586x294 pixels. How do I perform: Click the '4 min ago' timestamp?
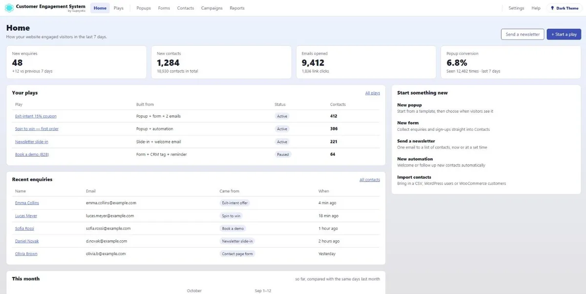coord(328,203)
